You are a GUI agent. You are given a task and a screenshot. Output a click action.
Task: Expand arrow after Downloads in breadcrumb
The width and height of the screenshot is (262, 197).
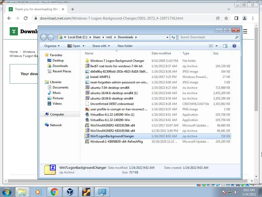136,37
